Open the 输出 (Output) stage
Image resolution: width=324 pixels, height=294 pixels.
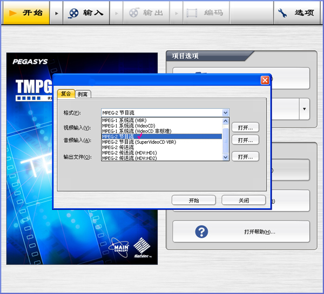(x=146, y=13)
